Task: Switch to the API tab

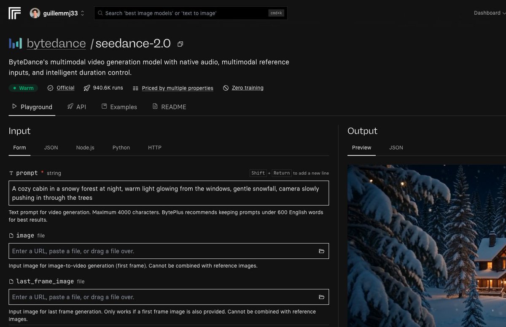Action: tap(77, 107)
